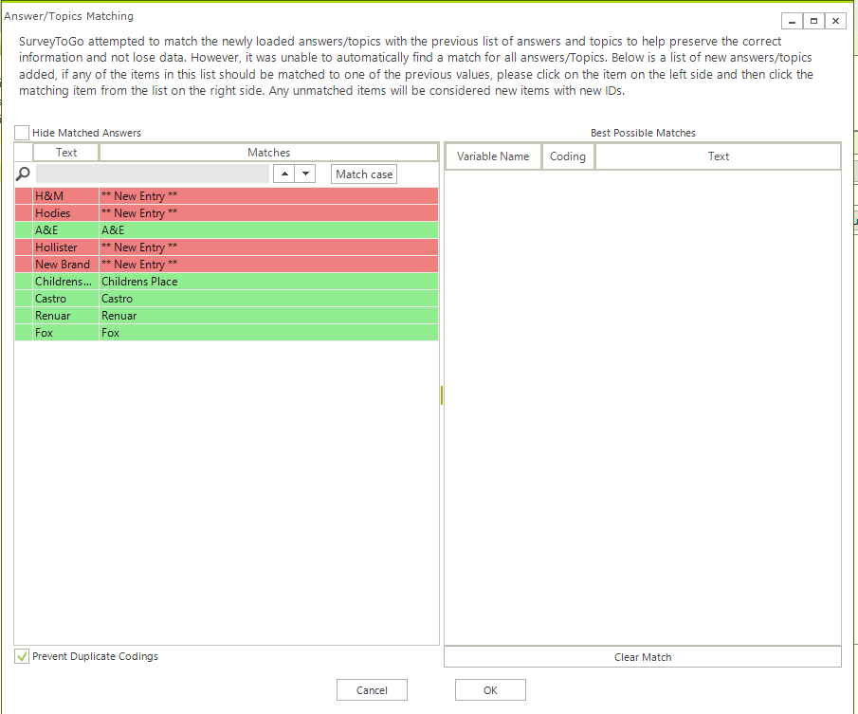Click the Coding column header

click(568, 156)
